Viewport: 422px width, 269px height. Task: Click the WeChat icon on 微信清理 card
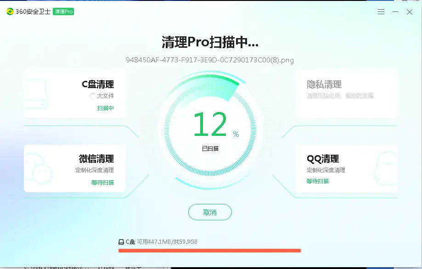click(38, 168)
